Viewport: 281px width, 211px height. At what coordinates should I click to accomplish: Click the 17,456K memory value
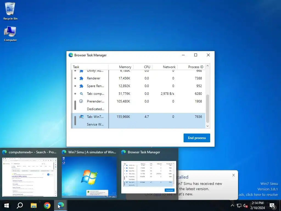tap(124, 78)
